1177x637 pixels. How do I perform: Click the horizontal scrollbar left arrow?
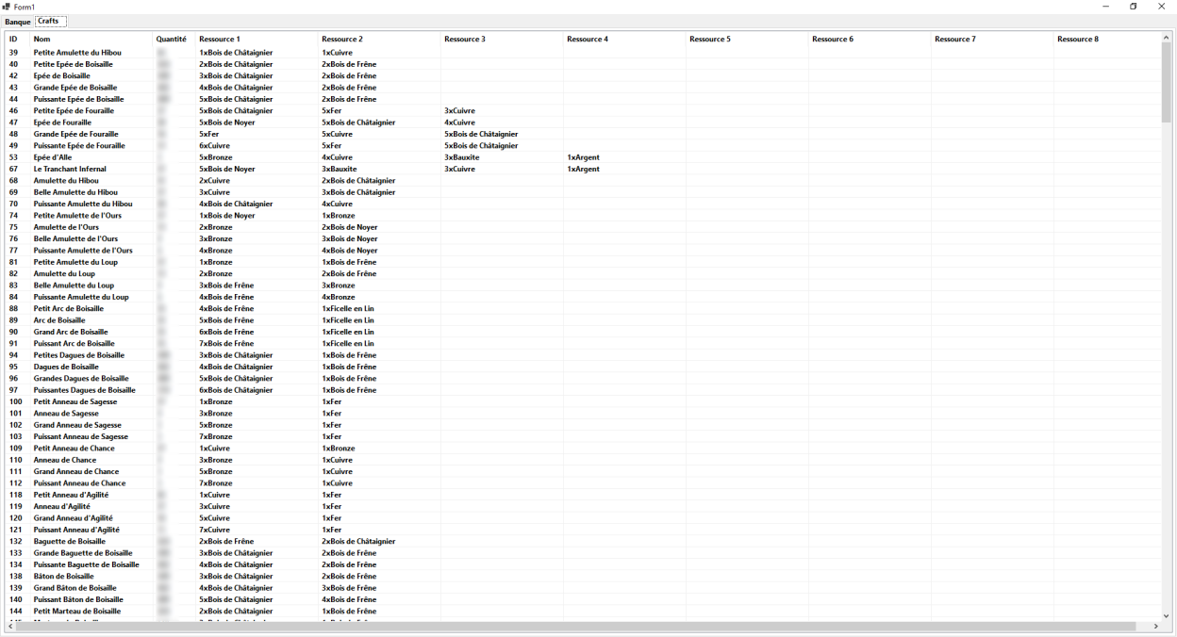click(x=10, y=627)
